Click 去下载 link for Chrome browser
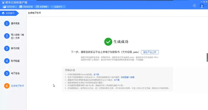Viewport: 208px width, 110px height. (96, 74)
